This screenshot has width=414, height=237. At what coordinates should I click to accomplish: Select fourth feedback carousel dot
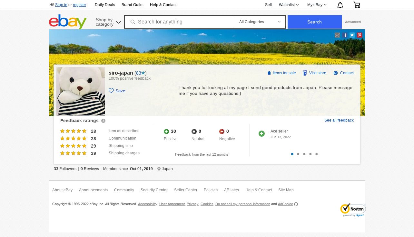(310, 154)
